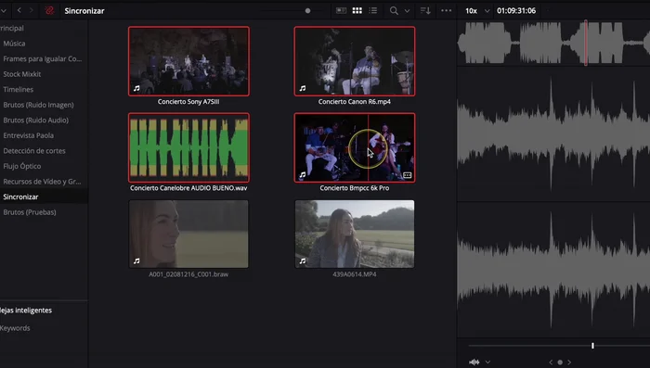Open the Timelines bin
The image size is (650, 368).
(18, 89)
